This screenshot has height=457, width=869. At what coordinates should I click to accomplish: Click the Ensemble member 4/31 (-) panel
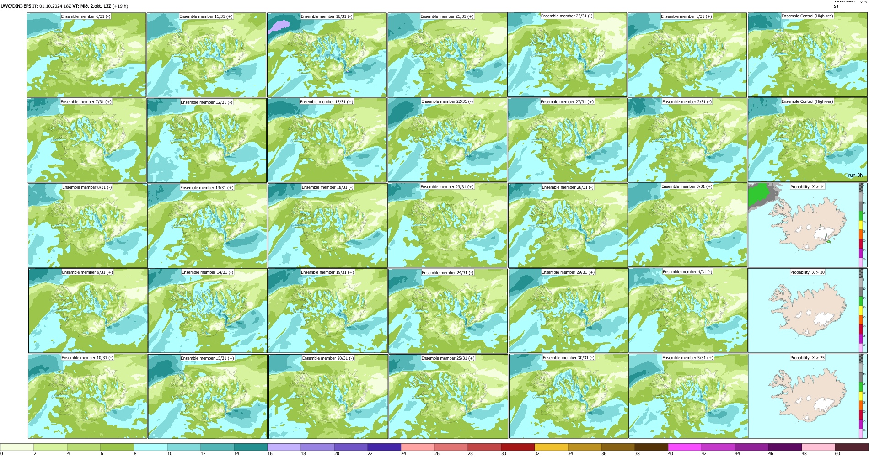click(688, 310)
